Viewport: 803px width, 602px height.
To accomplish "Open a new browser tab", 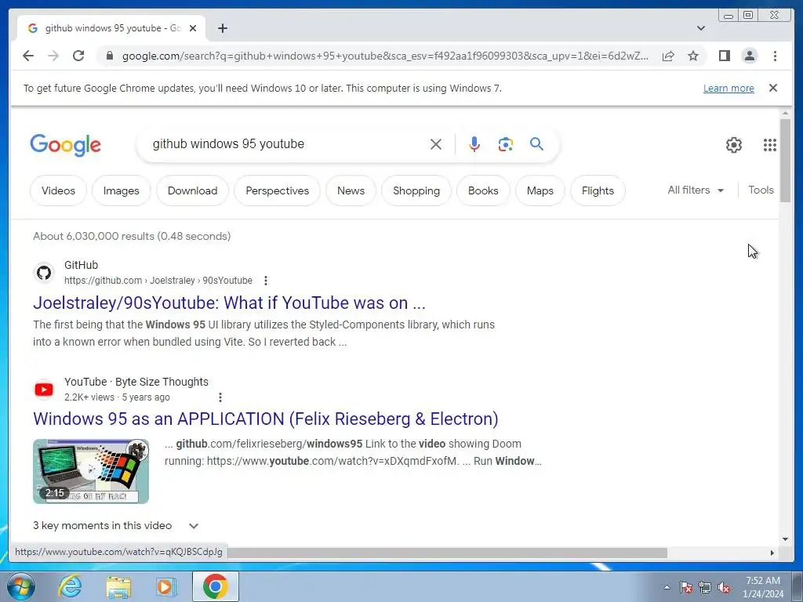I will pyautogui.click(x=222, y=28).
